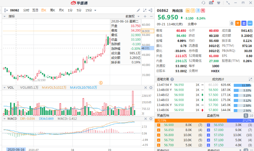Switch order book depth to 10 levels
This screenshot has width=254, height=151.
tap(251, 116)
